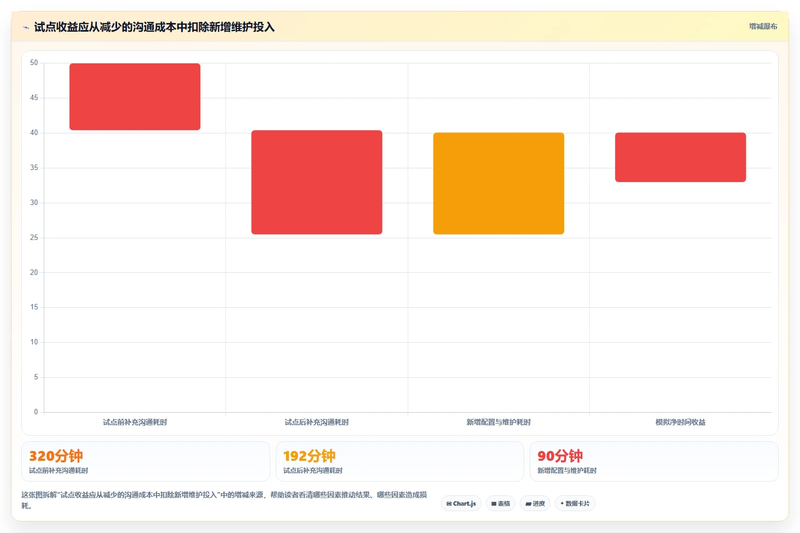The image size is (800, 533).
Task: Select the red 试点后补充沟通耗时 bar
Action: pyautogui.click(x=317, y=182)
